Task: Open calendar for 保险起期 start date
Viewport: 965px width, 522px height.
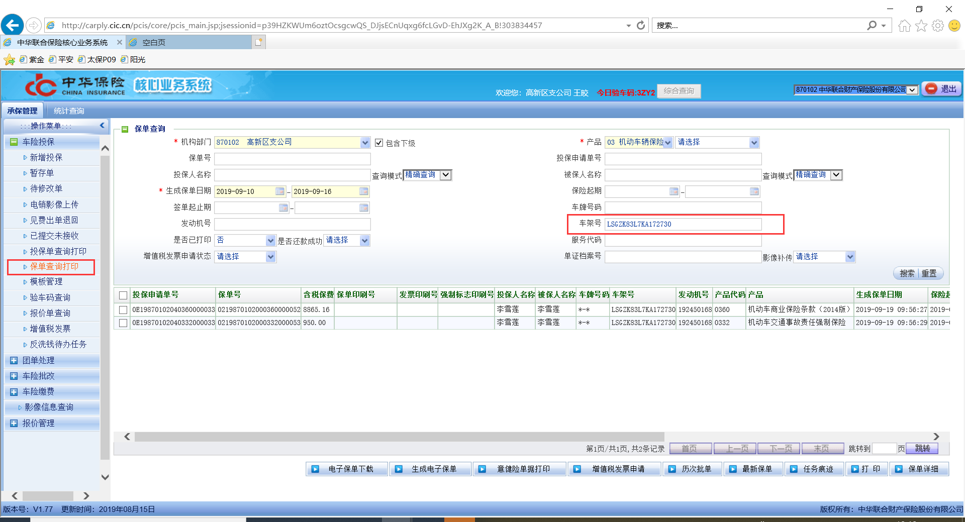Action: click(674, 191)
